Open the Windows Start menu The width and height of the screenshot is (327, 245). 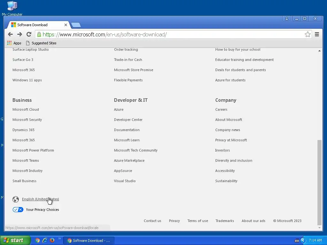pos(15,240)
